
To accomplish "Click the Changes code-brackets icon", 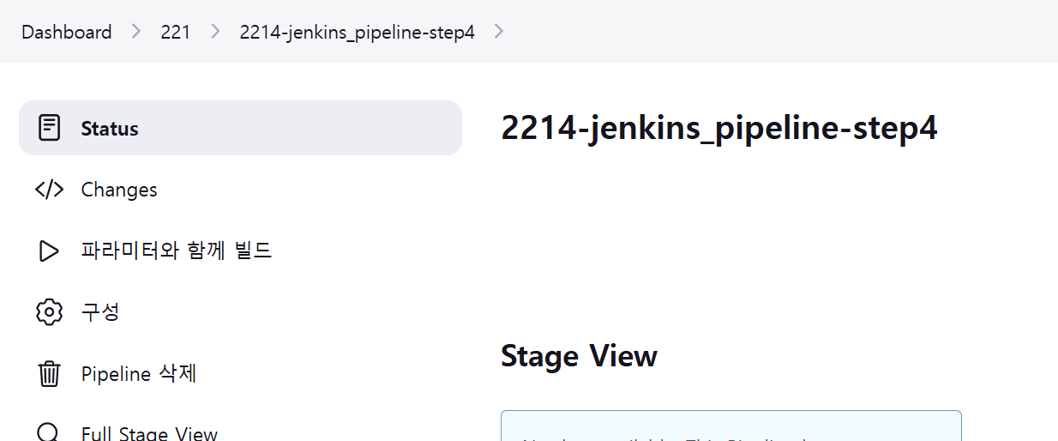I will click(50, 190).
